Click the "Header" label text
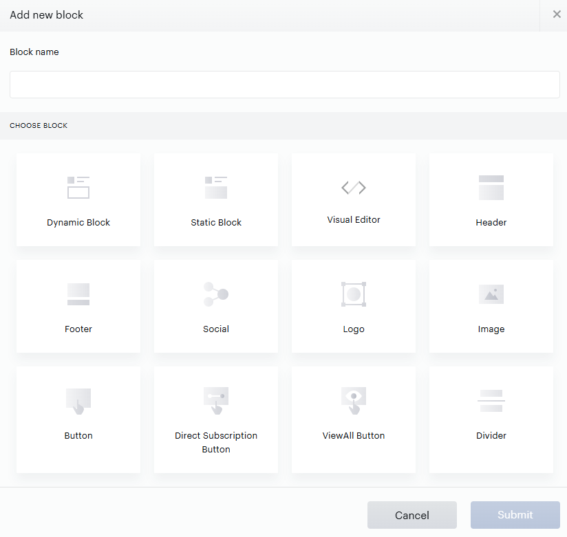Image resolution: width=567 pixels, height=537 pixels. coord(491,223)
